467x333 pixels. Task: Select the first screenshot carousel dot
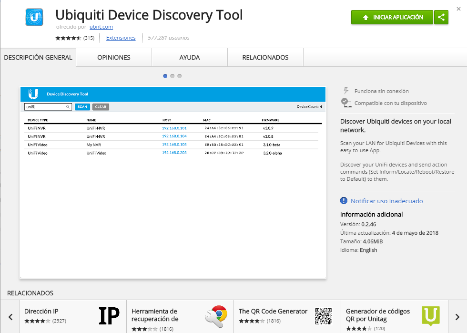click(165, 76)
